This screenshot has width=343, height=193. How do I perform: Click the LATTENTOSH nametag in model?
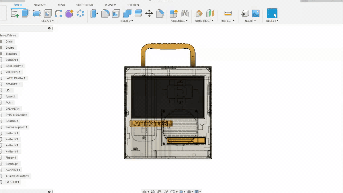[x=151, y=123]
